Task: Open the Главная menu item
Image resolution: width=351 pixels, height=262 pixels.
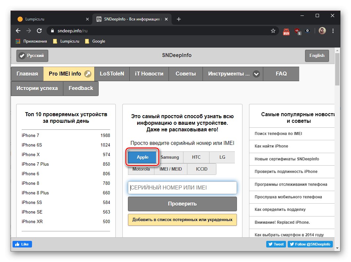Action: pyautogui.click(x=27, y=74)
